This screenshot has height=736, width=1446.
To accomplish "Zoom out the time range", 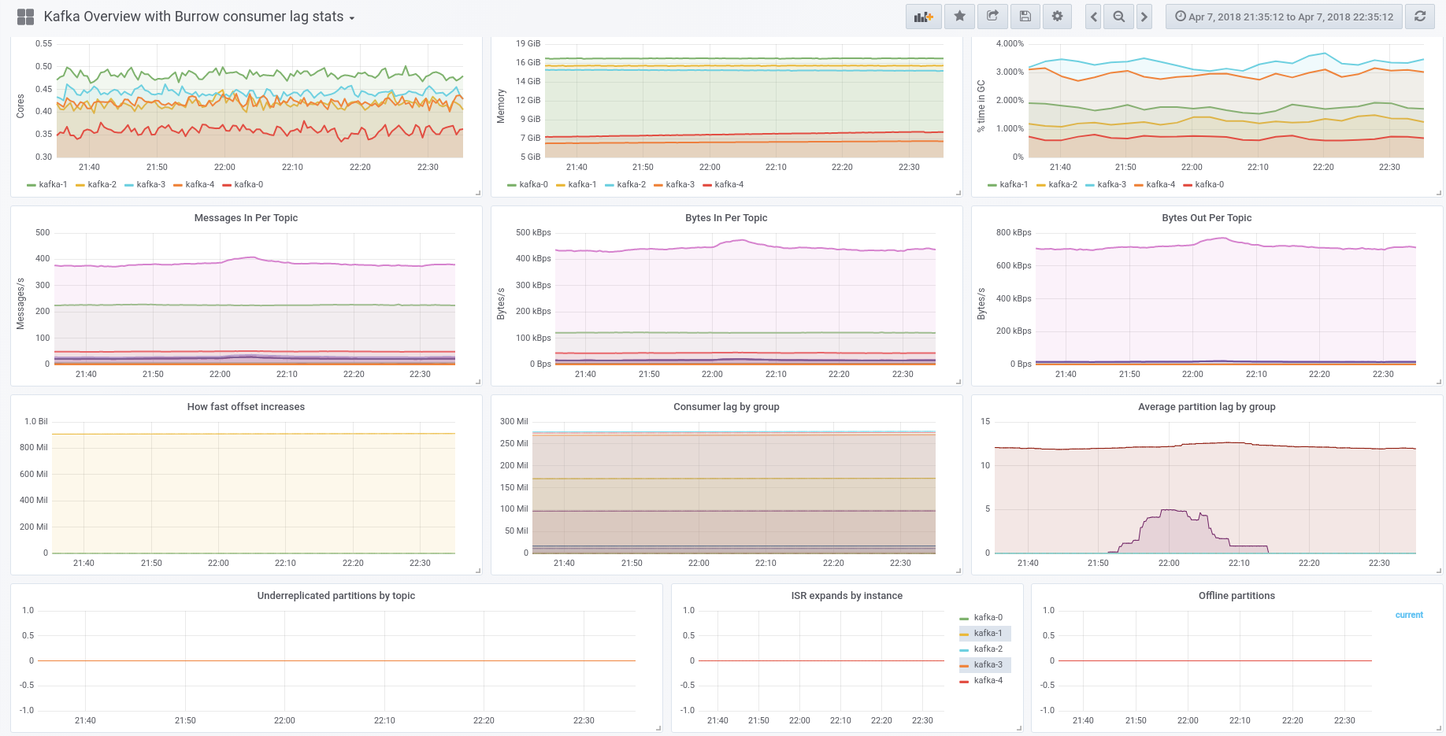I will (x=1118, y=17).
